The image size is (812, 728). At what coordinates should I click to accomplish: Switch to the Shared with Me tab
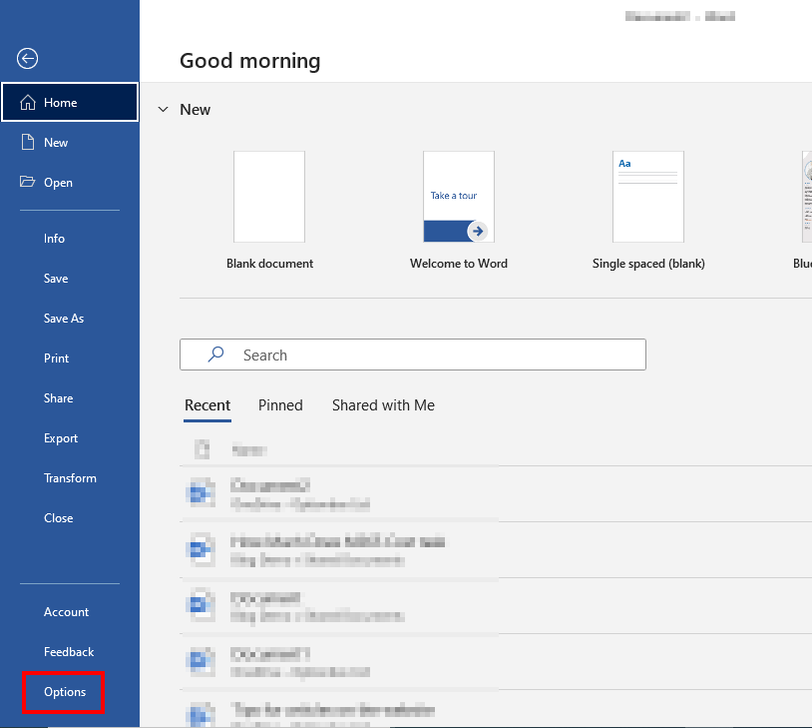tap(383, 405)
